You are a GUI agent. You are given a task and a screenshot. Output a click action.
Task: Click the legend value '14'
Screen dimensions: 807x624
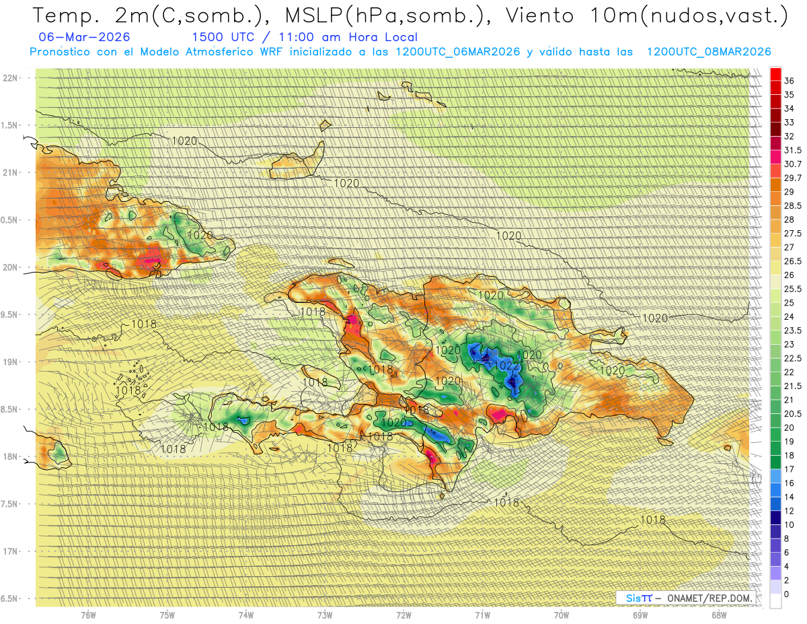(x=790, y=497)
